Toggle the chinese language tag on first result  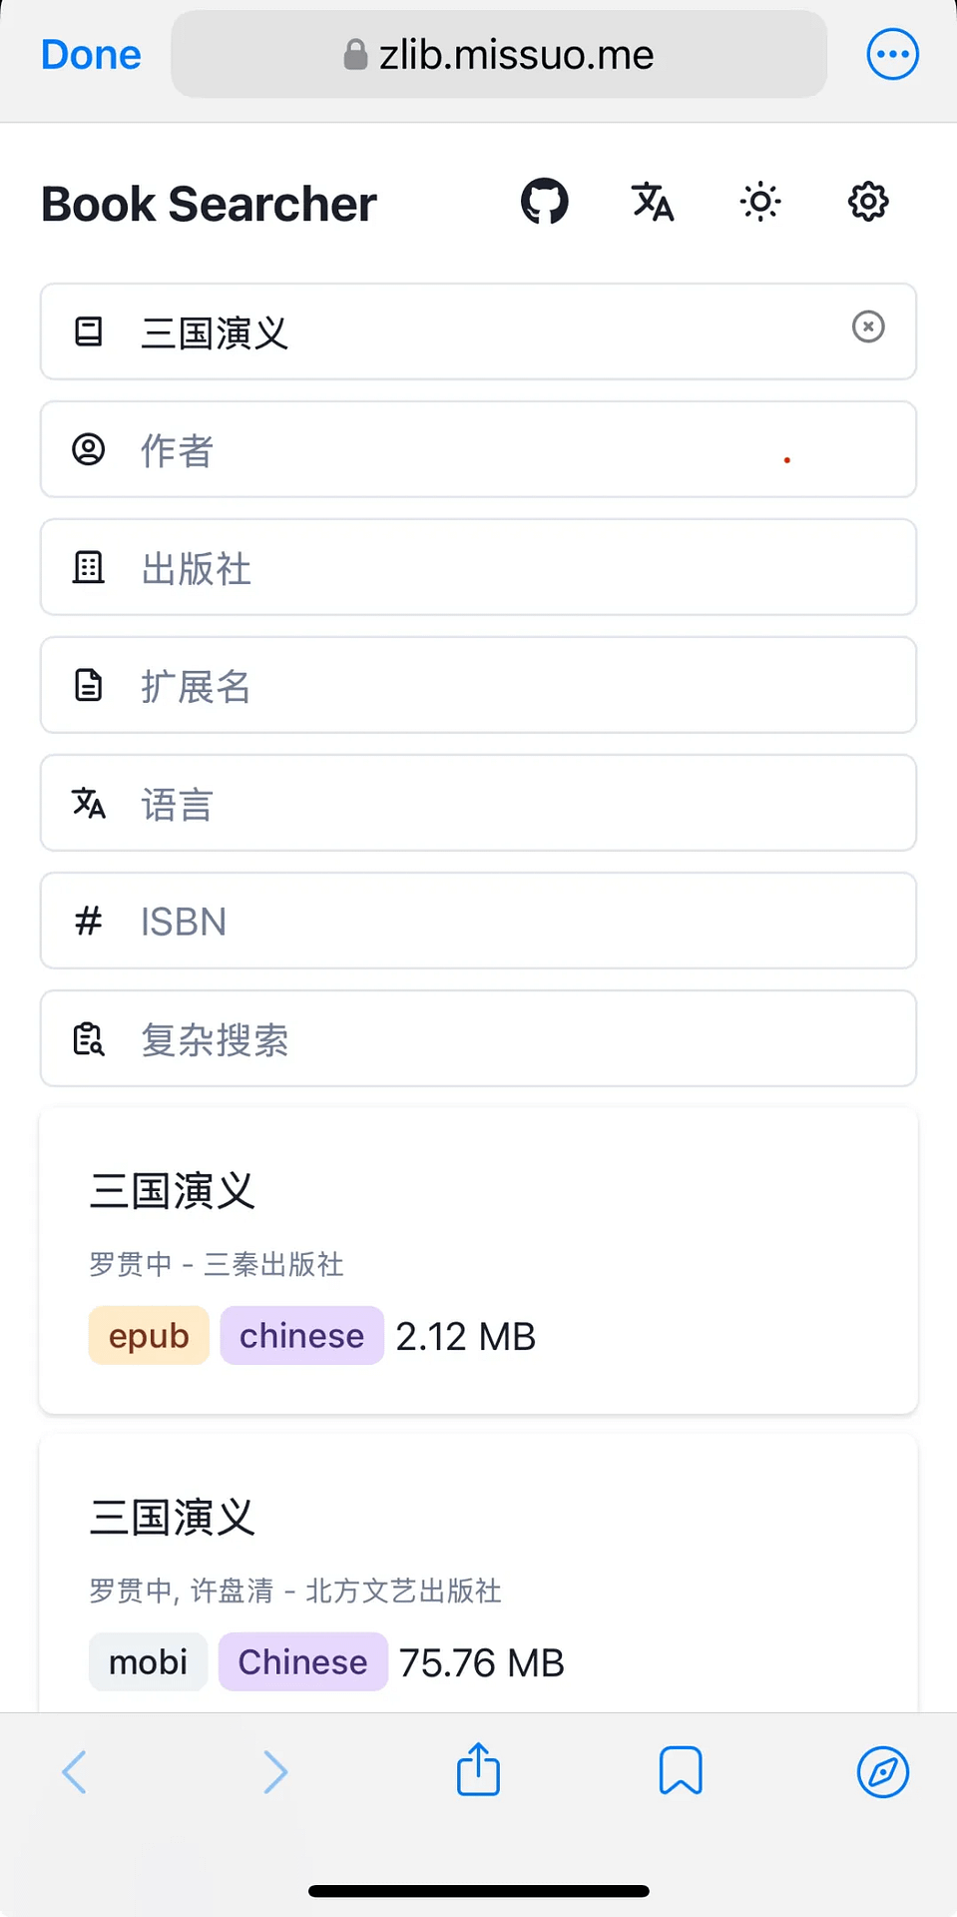click(301, 1335)
